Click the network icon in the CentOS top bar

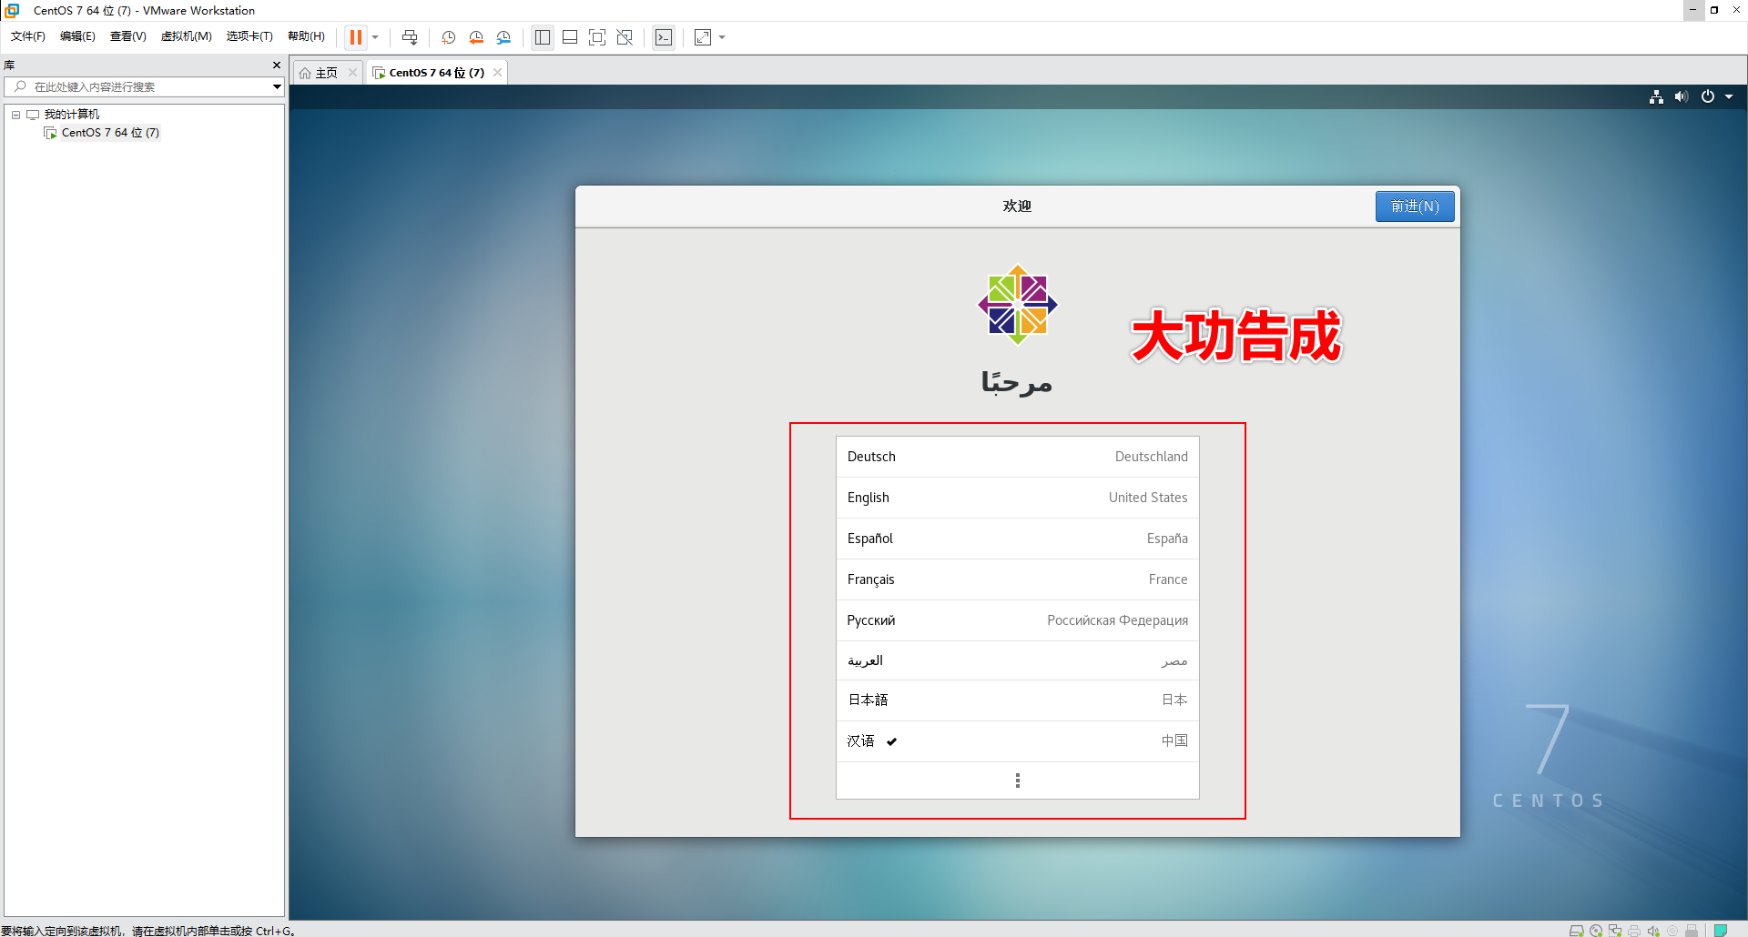[x=1656, y=96]
